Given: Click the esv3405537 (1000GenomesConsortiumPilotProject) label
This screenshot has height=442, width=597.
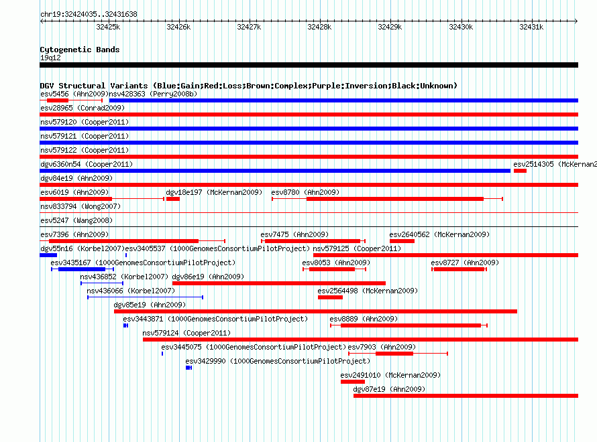Looking at the screenshot, I should click(217, 248).
